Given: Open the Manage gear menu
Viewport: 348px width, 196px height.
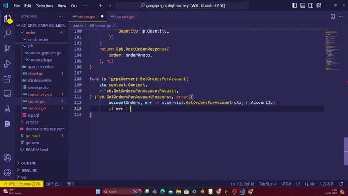Looking at the screenshot, I should coord(7,173).
